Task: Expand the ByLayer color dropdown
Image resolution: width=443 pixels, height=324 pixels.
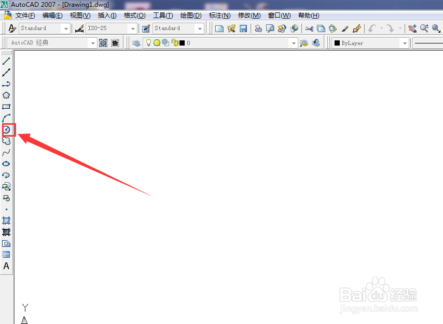Action: click(405, 43)
